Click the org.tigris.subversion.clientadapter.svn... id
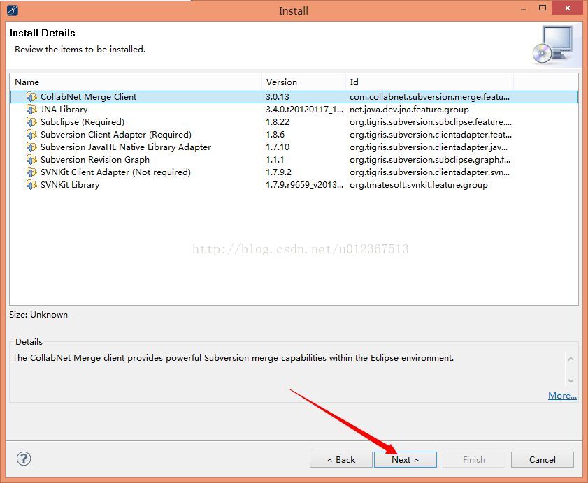 pos(429,172)
